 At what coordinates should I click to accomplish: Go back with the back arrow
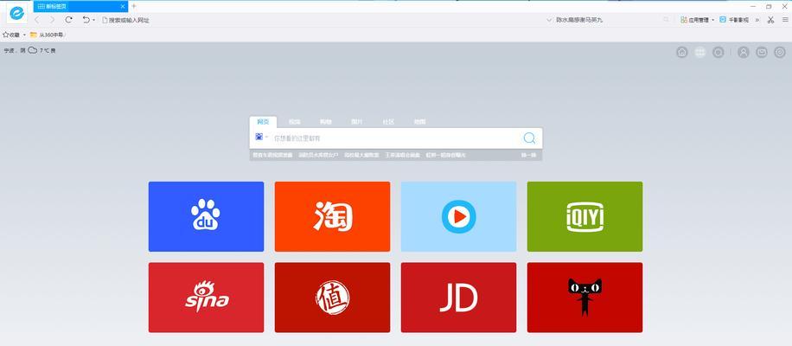[37, 20]
